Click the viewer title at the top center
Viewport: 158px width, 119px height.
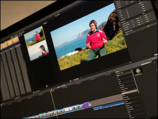pyautogui.click(x=58, y=15)
